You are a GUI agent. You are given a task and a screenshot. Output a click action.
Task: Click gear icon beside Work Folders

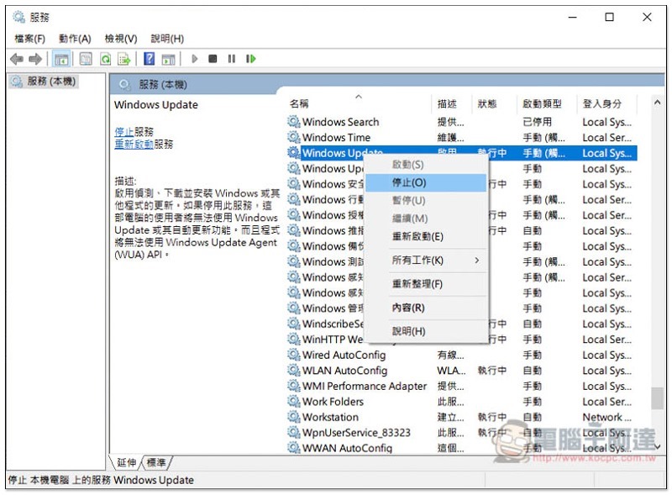pos(293,402)
